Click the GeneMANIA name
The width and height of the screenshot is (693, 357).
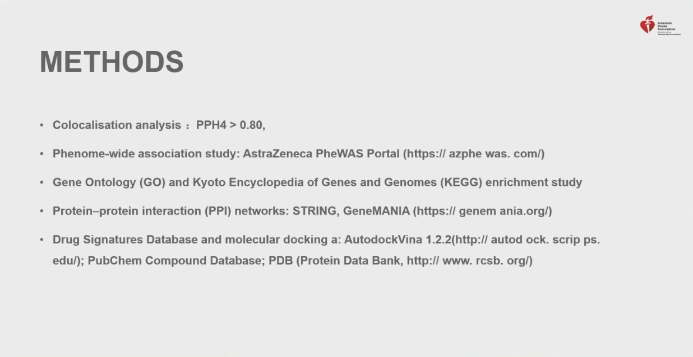(376, 211)
